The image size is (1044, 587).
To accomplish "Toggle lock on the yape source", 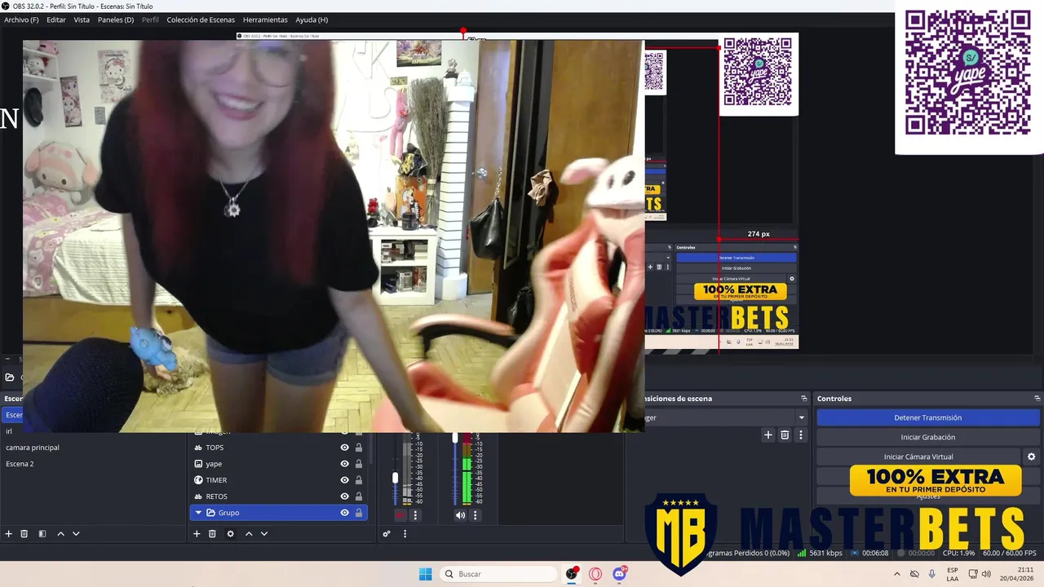I will pos(358,464).
